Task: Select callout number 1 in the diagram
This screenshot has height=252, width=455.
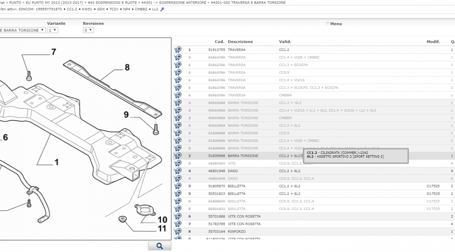Action: pyautogui.click(x=56, y=162)
